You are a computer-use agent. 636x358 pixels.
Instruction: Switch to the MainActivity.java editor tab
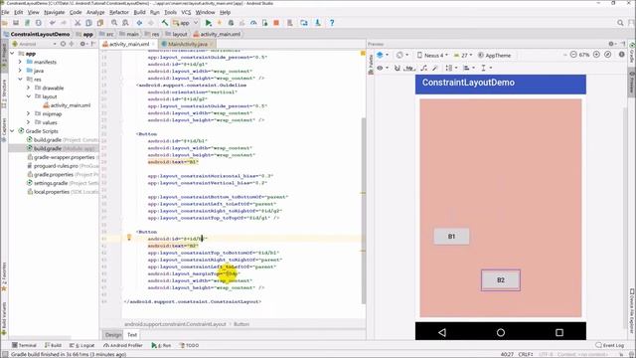(x=188, y=44)
